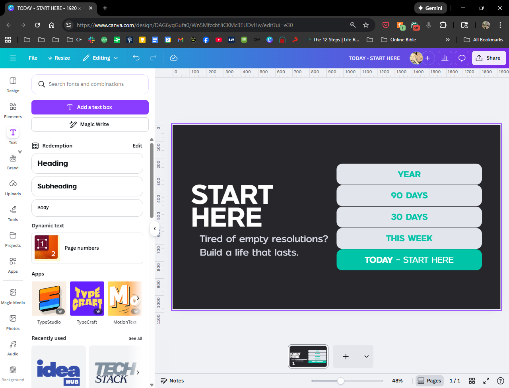Toggle the Pages panel button

(x=429, y=380)
